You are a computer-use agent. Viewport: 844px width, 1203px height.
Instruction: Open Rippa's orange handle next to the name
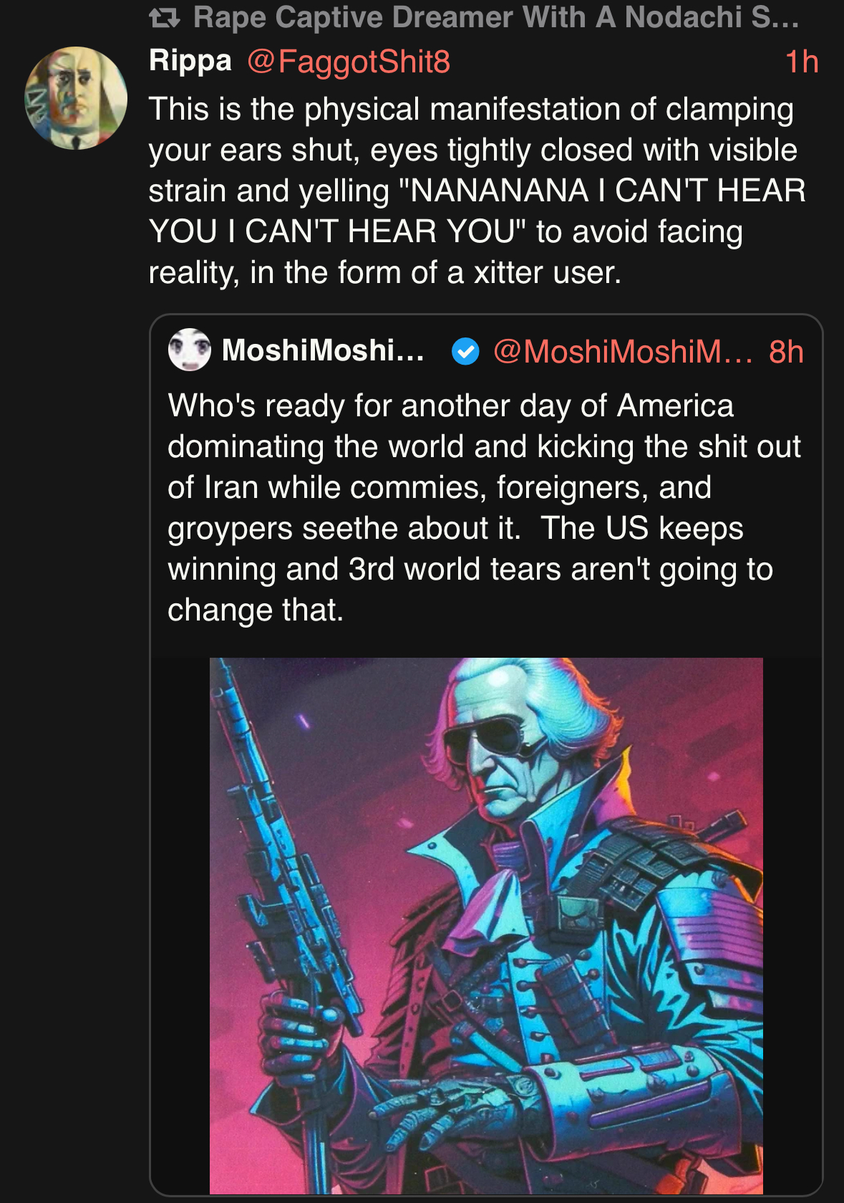coord(349,62)
